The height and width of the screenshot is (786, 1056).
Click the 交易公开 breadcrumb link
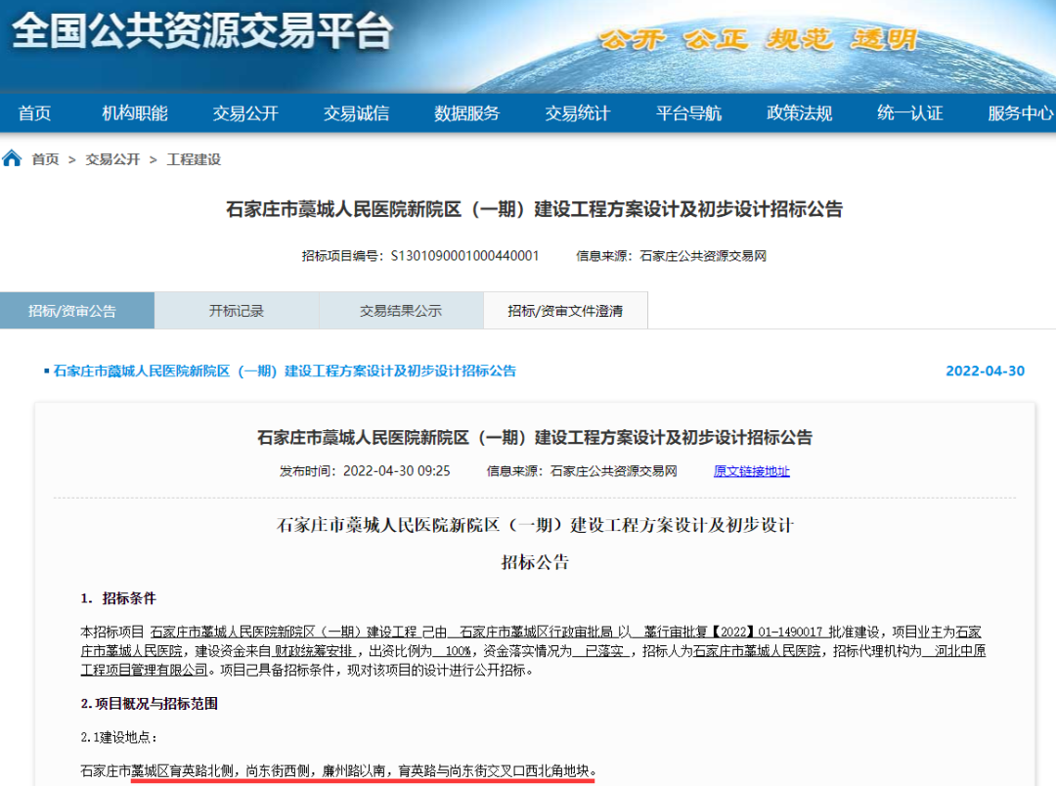pos(112,159)
